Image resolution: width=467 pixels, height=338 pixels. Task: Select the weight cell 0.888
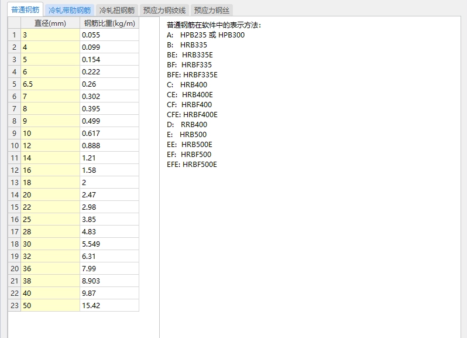point(109,145)
